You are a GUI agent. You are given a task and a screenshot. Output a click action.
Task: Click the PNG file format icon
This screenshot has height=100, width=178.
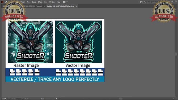18,72
